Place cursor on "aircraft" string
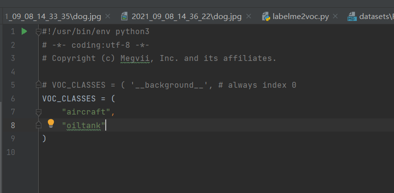Viewport: 394px width, 193px height. tap(86, 112)
